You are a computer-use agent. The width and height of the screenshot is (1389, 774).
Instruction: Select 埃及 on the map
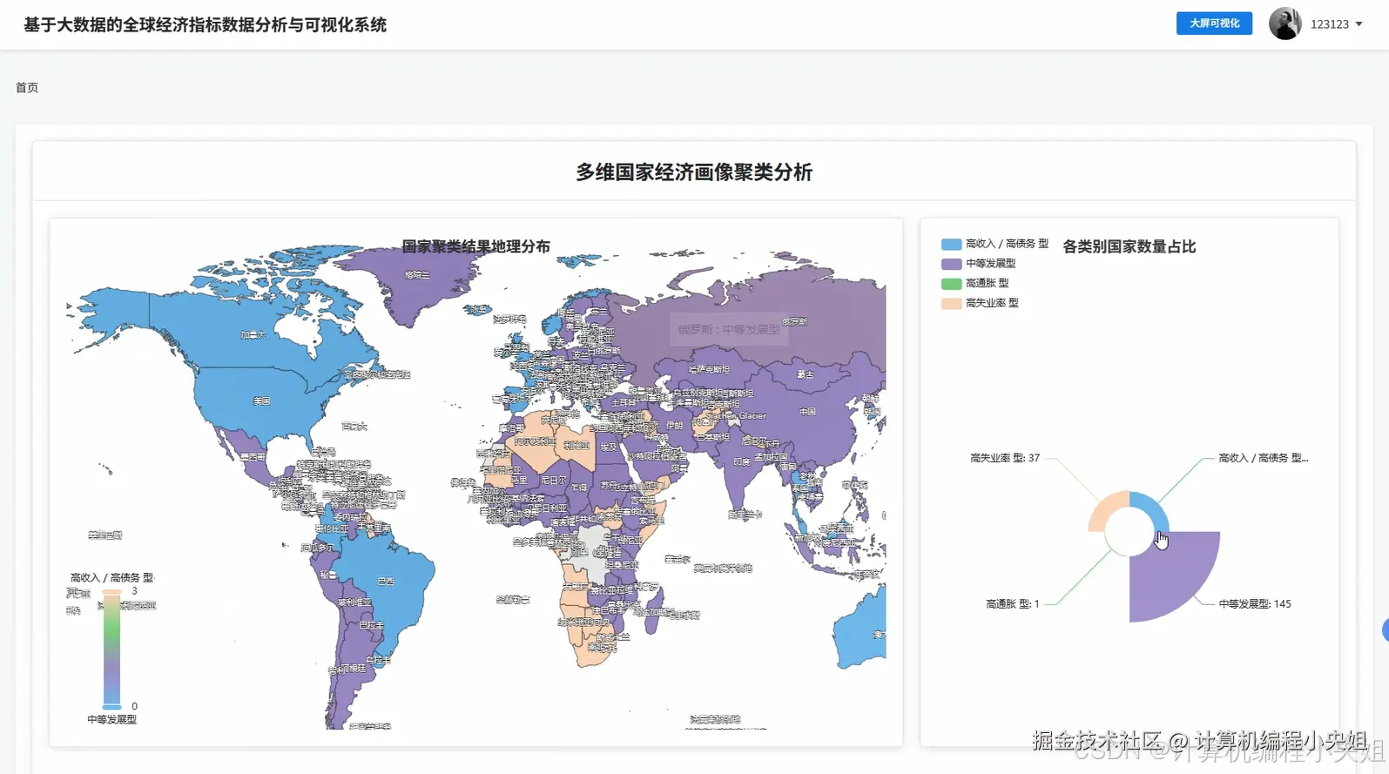click(608, 447)
